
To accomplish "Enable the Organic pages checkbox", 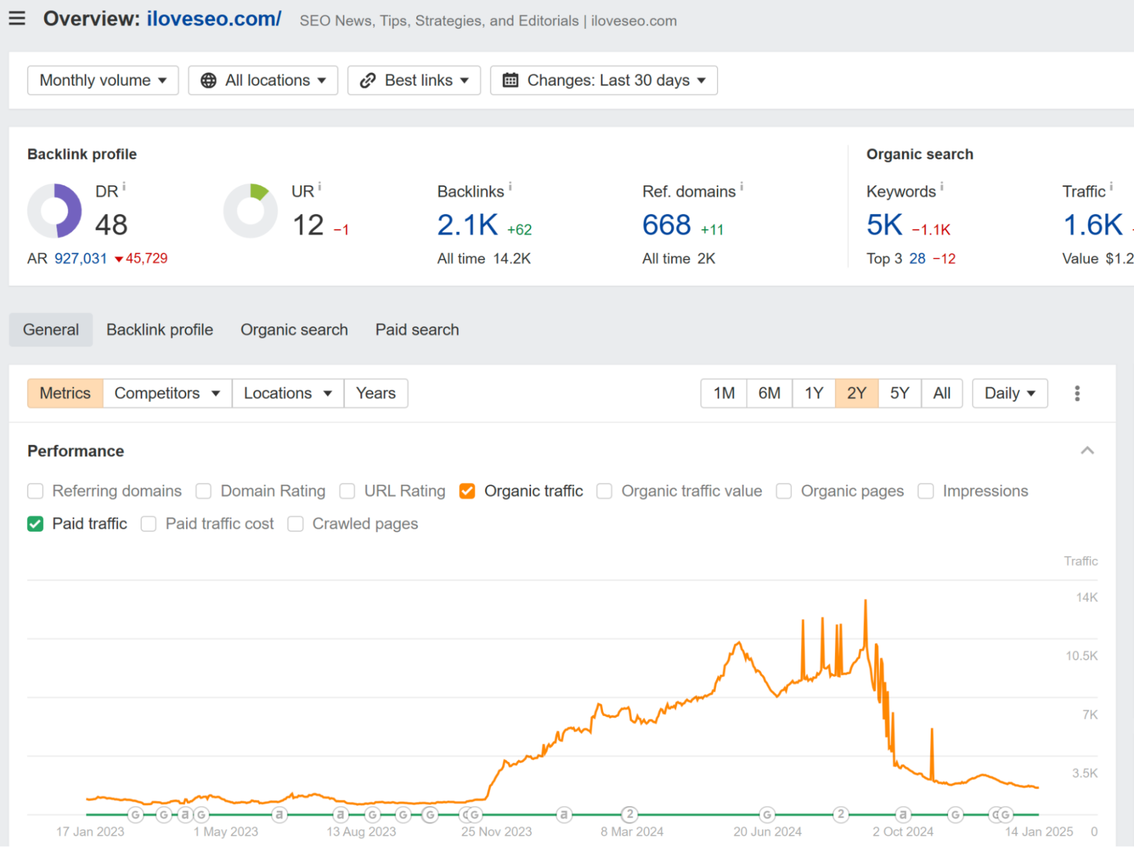I will [x=784, y=491].
